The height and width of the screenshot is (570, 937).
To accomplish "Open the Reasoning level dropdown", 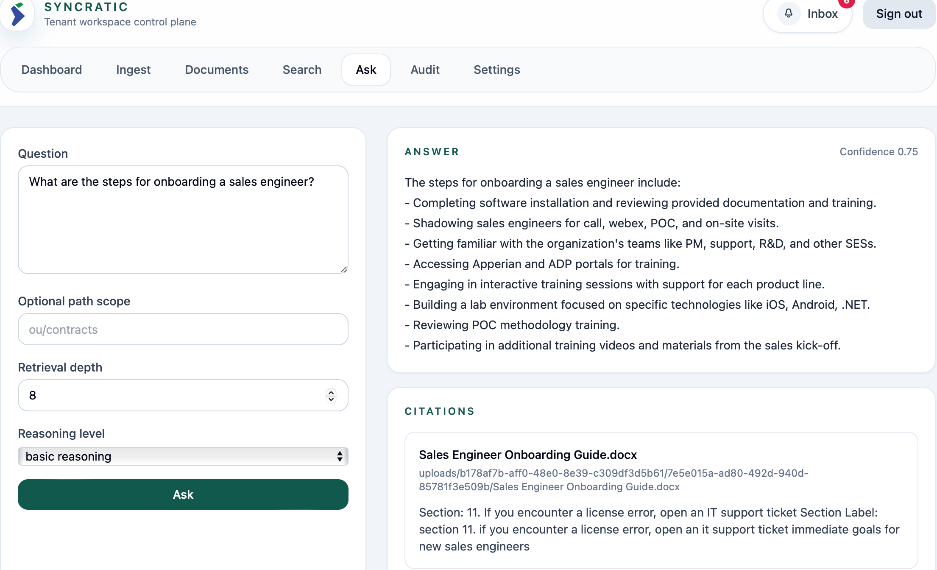I will 183,456.
